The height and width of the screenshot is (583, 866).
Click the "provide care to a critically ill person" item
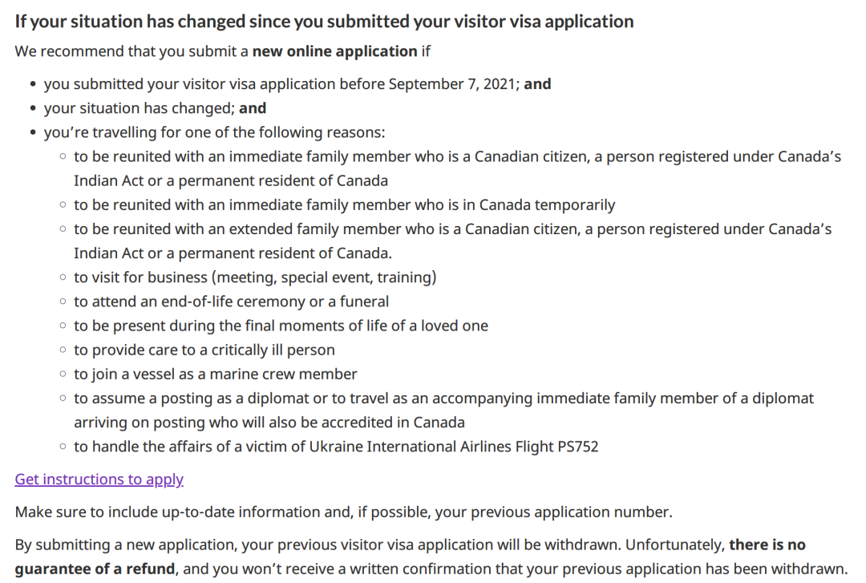click(x=204, y=350)
